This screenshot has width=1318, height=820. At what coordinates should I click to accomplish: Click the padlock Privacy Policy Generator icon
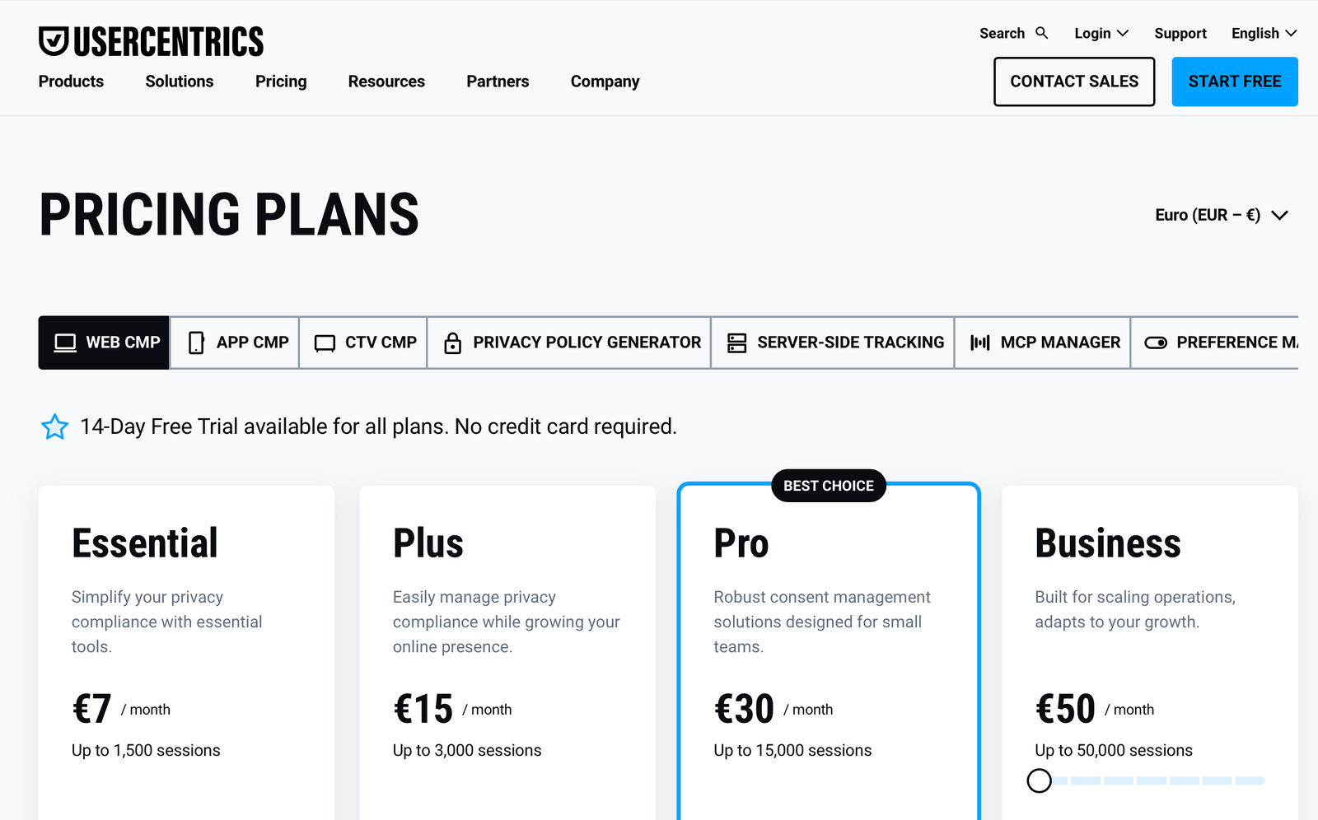tap(452, 342)
